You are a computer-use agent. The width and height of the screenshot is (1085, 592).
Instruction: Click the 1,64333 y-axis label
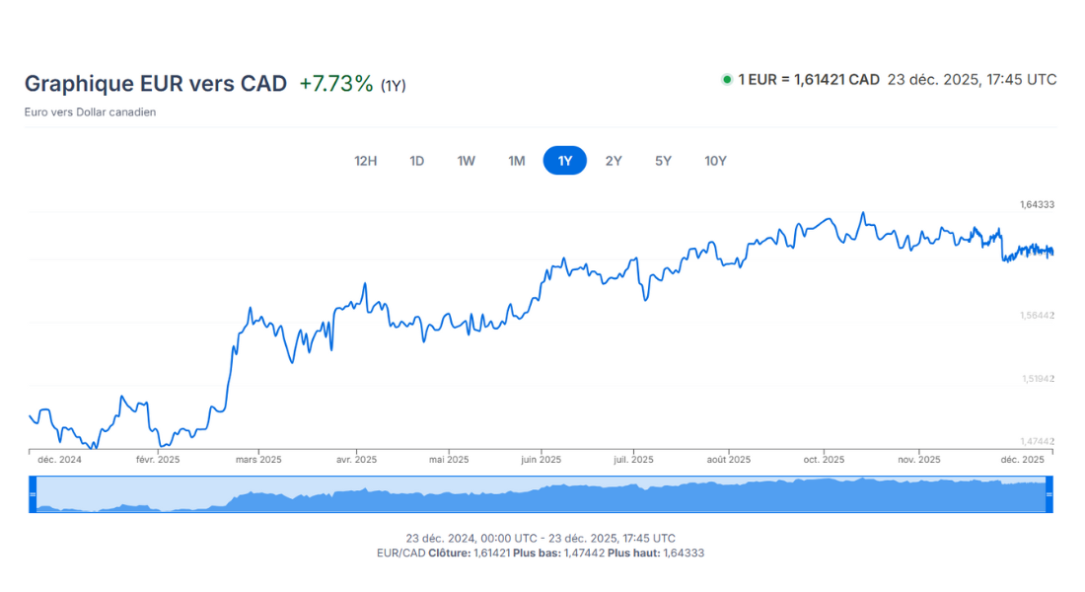[1037, 205]
